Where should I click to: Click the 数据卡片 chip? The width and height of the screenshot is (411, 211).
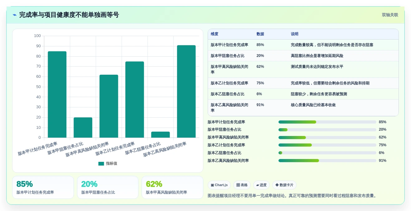[x=284, y=185]
